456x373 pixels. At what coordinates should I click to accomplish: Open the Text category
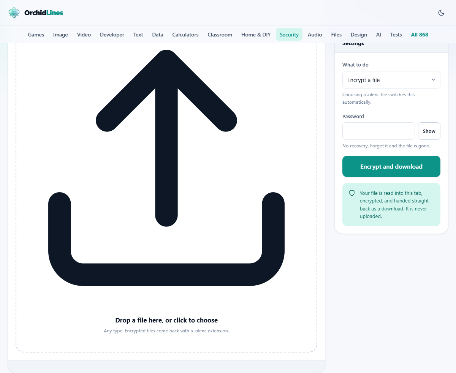[138, 35]
